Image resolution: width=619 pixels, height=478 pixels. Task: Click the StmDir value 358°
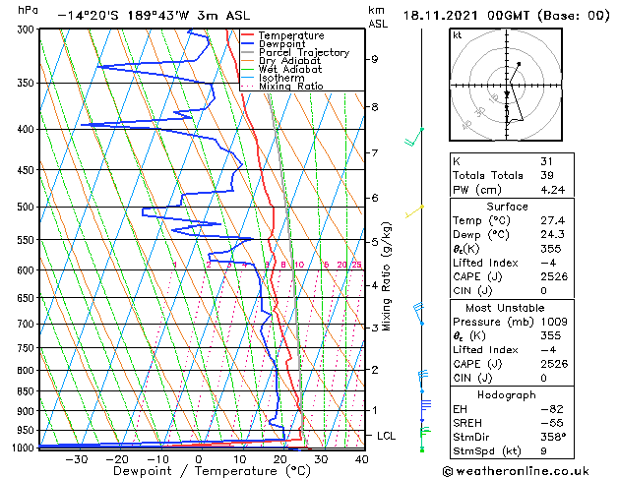pos(553,437)
